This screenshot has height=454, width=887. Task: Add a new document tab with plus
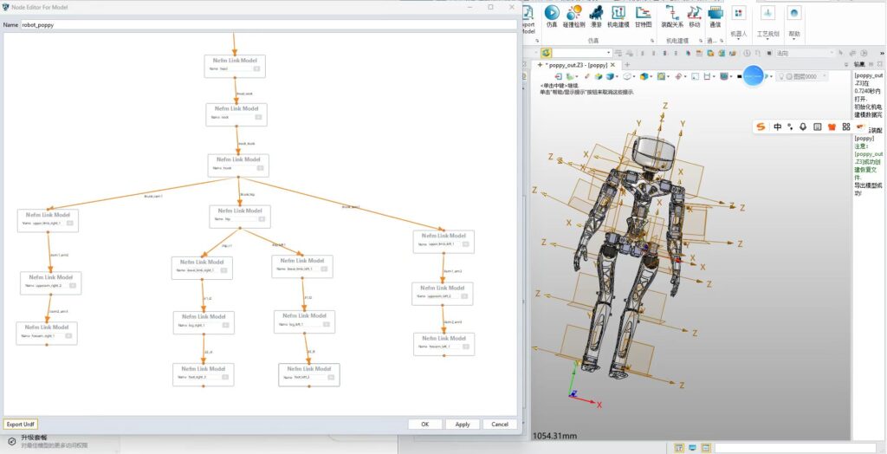(627, 65)
